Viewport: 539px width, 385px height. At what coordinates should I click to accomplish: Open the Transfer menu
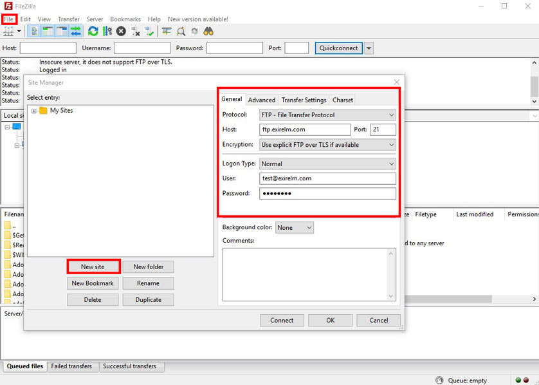tap(68, 19)
